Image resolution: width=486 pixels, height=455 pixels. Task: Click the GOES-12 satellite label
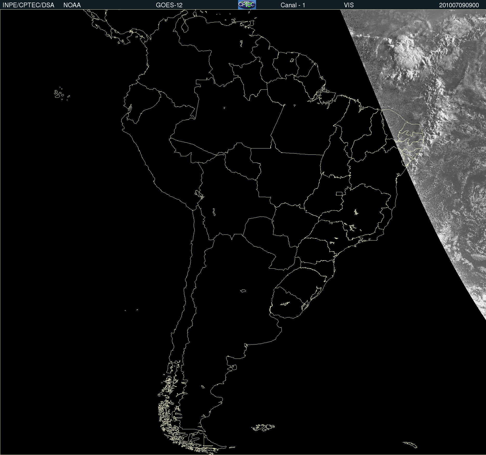pyautogui.click(x=169, y=5)
